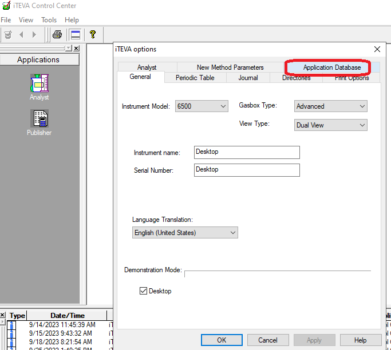This screenshot has width=391, height=350.
Task: Click the printer icon in toolbar
Action: point(57,34)
